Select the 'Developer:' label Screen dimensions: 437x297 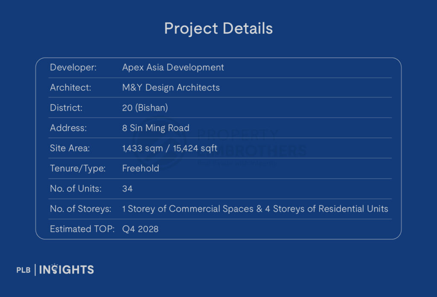click(73, 68)
